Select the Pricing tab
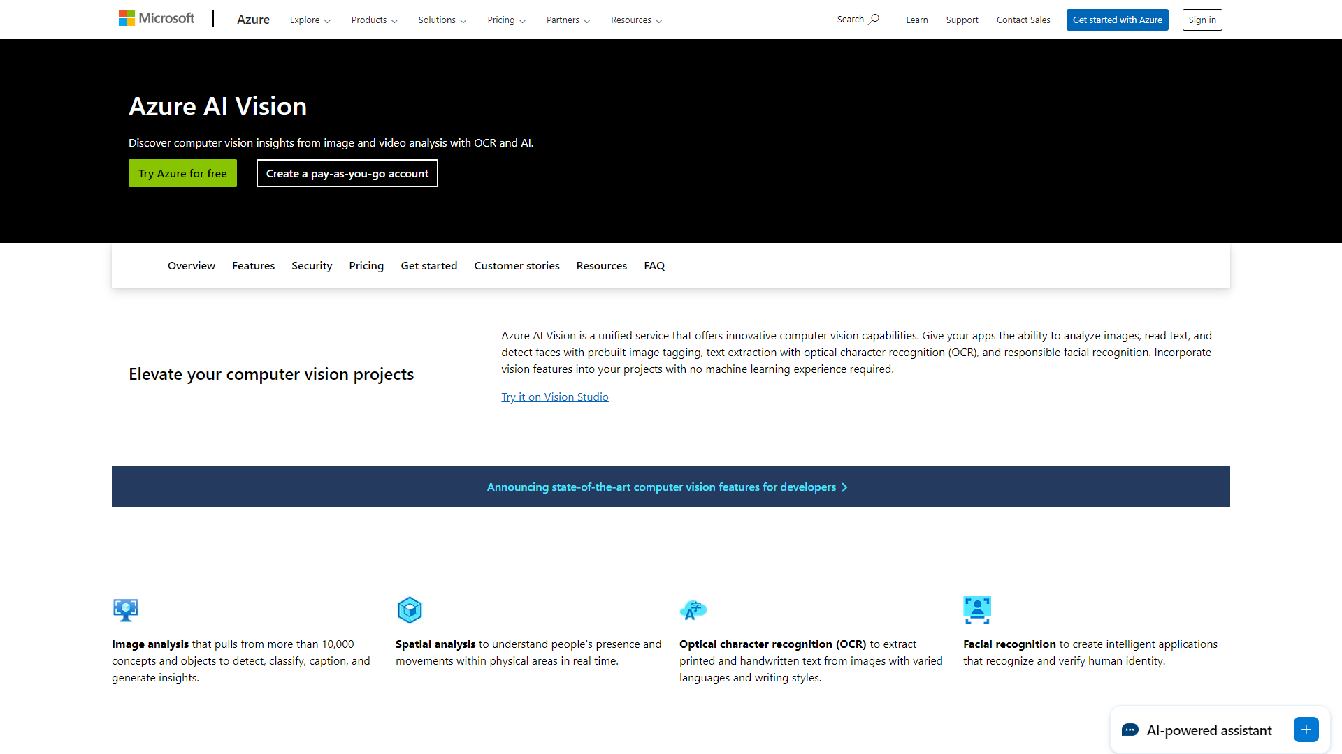The image size is (1342, 754). point(367,264)
